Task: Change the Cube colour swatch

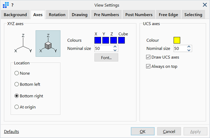Action: point(121,40)
